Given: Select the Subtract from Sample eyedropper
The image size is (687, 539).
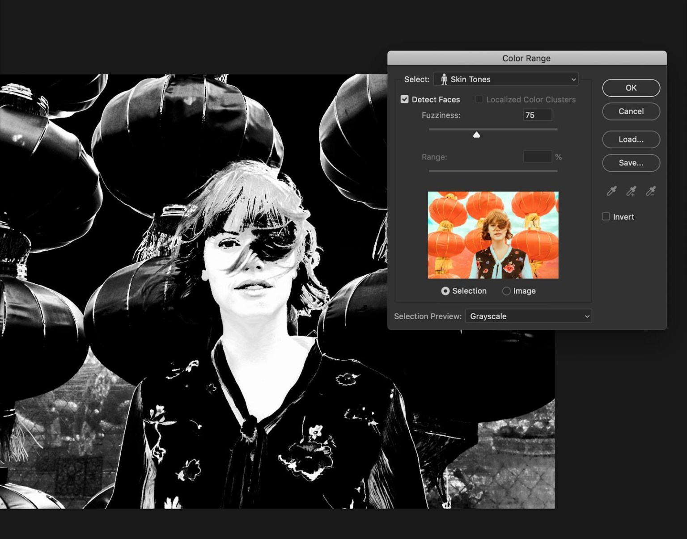Looking at the screenshot, I should tap(651, 191).
